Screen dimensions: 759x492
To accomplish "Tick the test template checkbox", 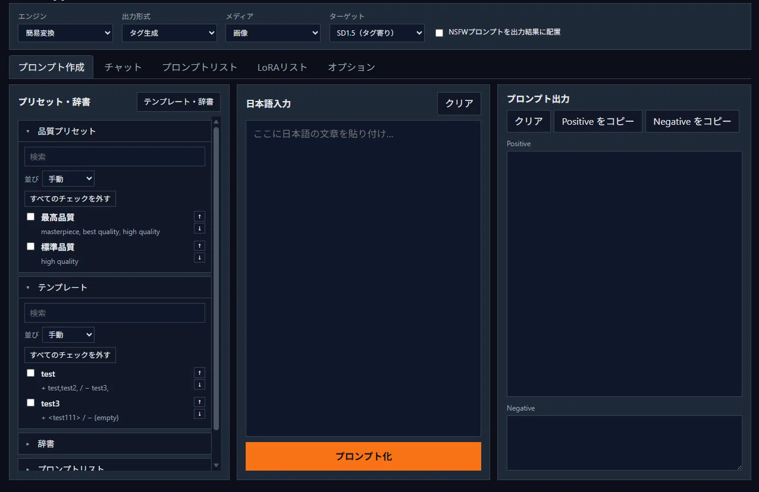I will 30,373.
